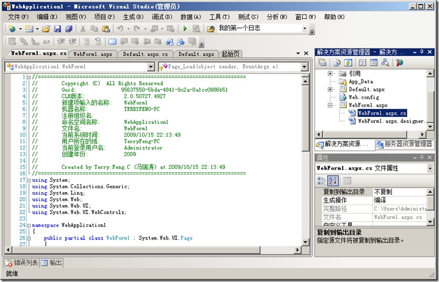Open the 工具(T) tools menu
The image size is (439, 282).
tap(220, 17)
